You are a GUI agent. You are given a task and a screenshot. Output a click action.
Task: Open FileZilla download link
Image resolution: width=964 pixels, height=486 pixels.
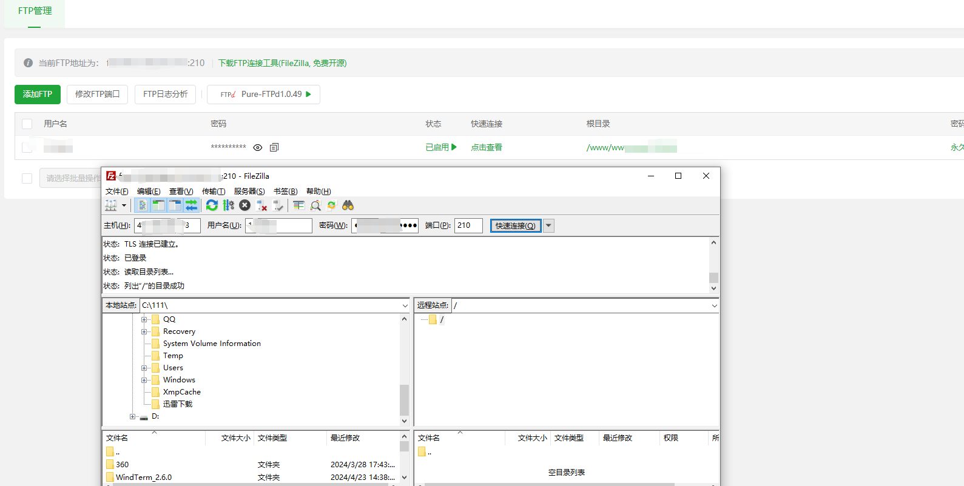[282, 63]
